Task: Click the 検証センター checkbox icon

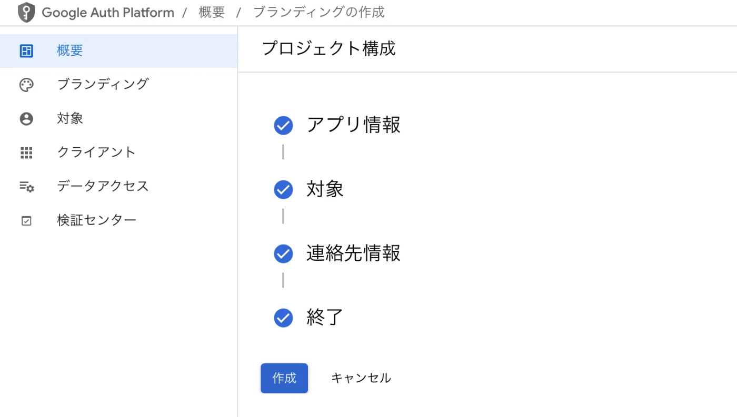Action: (x=26, y=221)
